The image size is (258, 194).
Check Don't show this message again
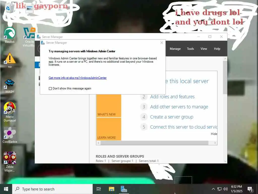(50, 89)
